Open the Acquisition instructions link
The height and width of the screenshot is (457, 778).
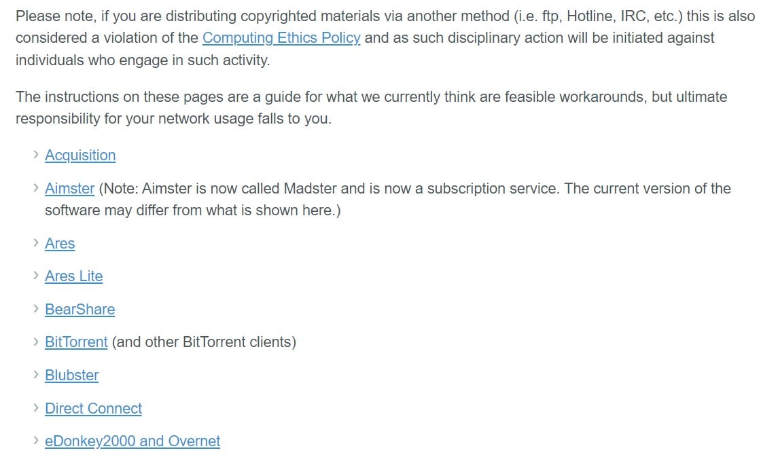(x=80, y=155)
